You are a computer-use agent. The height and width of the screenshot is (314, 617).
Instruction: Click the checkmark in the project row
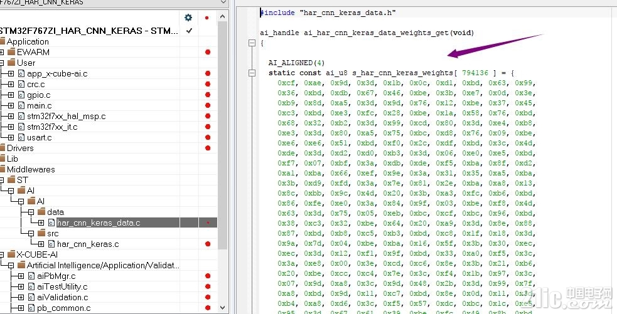(190, 31)
